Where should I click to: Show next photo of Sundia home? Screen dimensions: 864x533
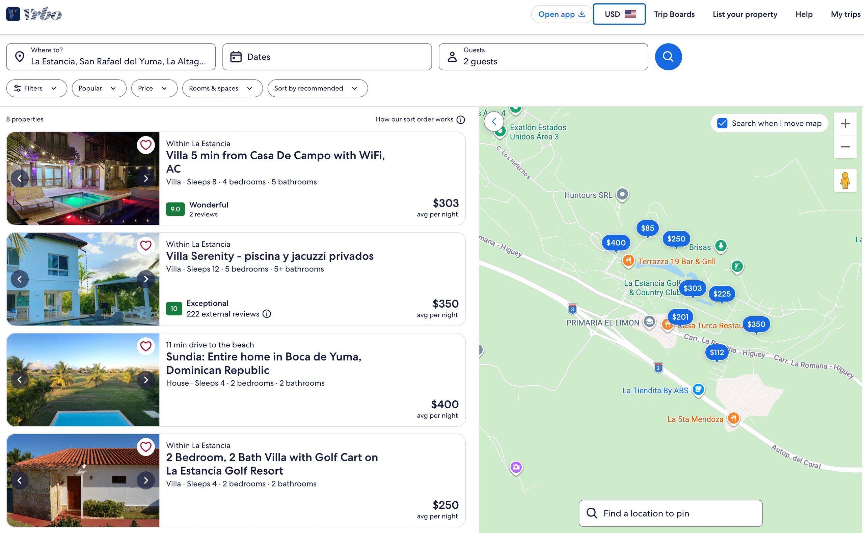146,380
